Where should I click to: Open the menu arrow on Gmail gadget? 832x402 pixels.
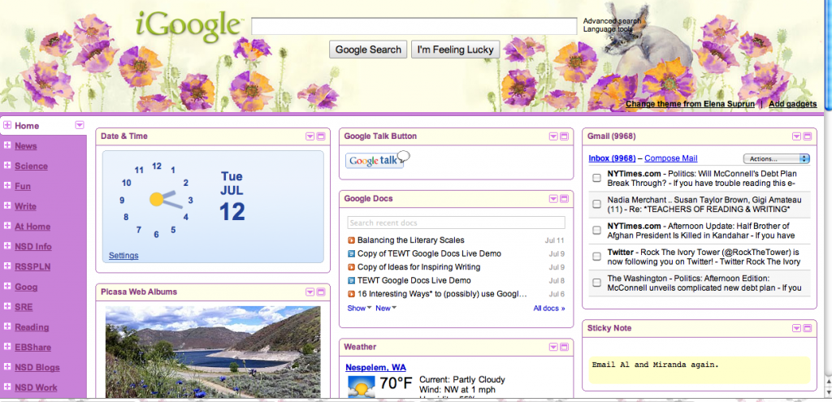coord(796,136)
